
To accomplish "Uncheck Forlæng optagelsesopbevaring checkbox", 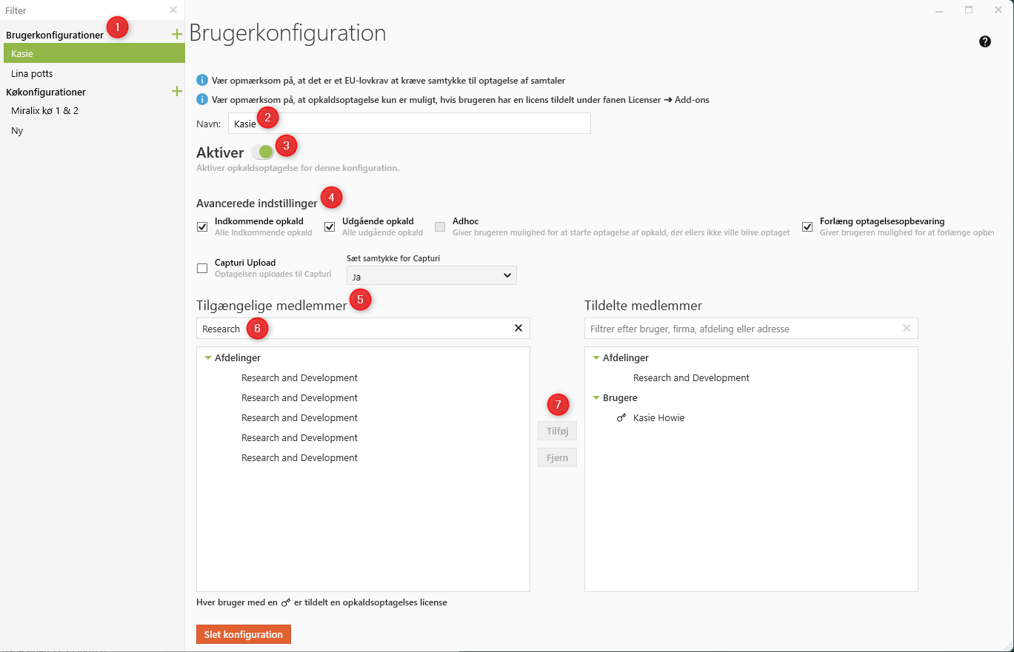I will point(807,226).
